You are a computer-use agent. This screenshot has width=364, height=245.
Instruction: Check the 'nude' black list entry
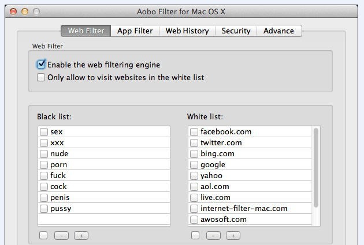click(44, 154)
